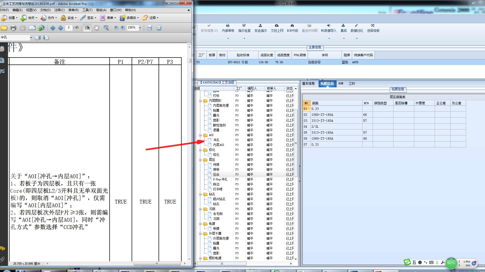Click the Security (安全) padlock icon
The width and height of the screenshot is (485, 272).
pos(63,18)
